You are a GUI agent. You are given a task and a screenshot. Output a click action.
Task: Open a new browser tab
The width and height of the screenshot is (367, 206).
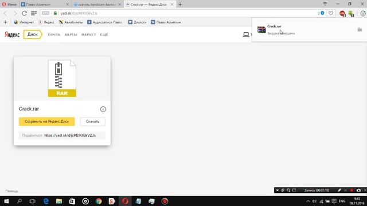[180, 4]
